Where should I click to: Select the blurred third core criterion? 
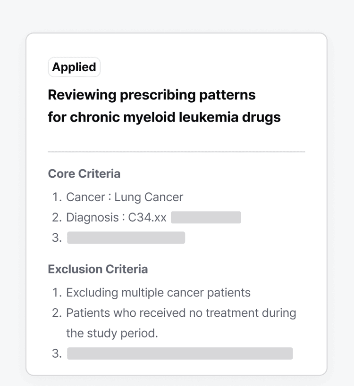(x=126, y=238)
